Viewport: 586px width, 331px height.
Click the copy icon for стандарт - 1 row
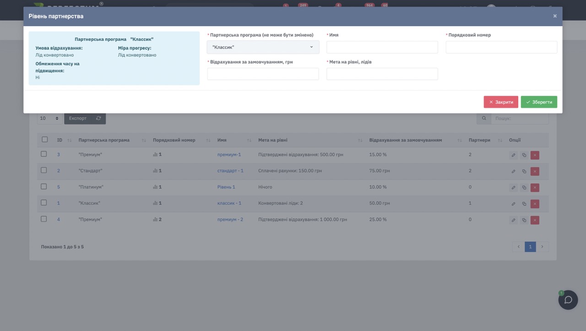pos(524,171)
